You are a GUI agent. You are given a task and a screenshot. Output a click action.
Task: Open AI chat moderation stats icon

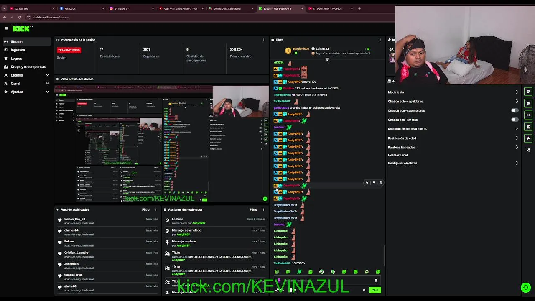pyautogui.click(x=517, y=129)
